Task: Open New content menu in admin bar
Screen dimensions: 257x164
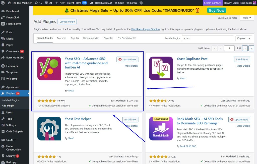Action: point(60,3)
